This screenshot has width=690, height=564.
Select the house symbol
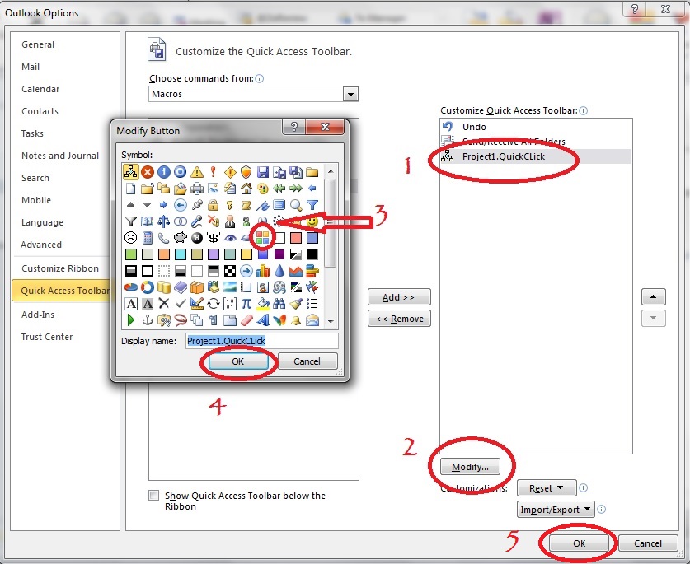pos(246,189)
